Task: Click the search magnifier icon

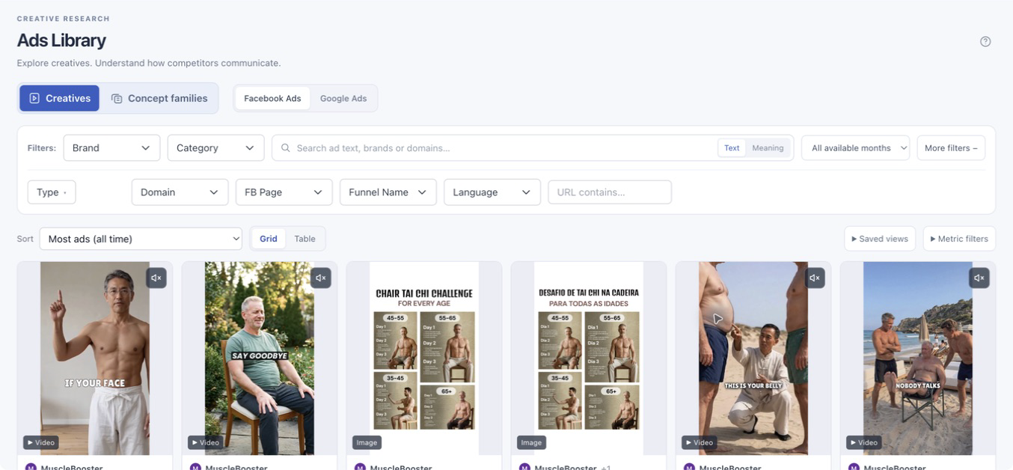Action: [285, 148]
